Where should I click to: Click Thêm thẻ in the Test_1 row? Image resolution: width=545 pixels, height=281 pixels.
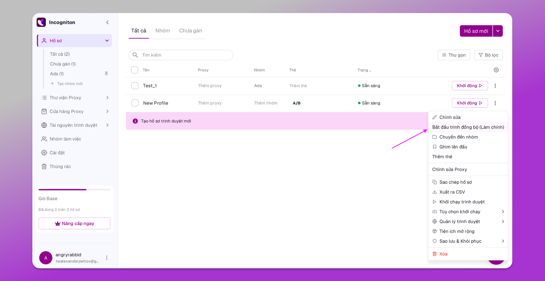pyautogui.click(x=298, y=86)
